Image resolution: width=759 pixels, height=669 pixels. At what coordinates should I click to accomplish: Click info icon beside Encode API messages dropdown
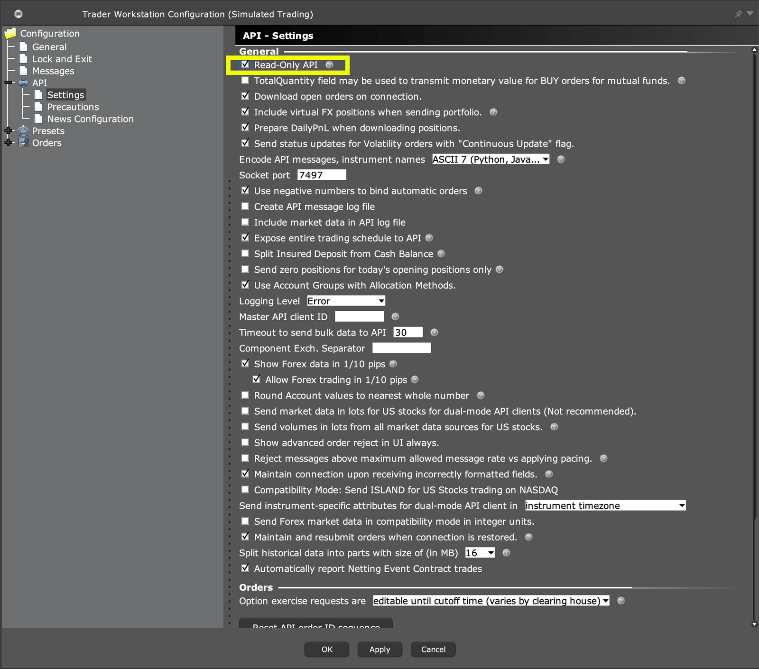(561, 159)
